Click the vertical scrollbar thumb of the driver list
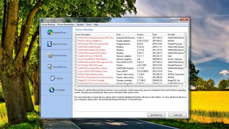 185,52
